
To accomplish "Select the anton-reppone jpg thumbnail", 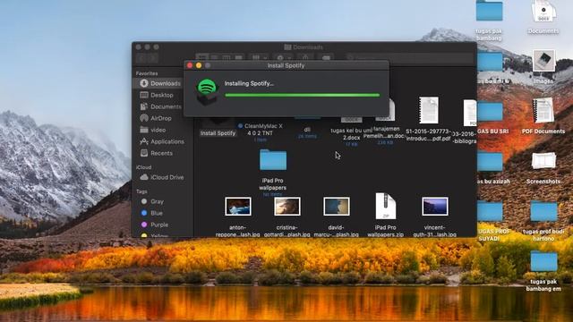I will click(238, 207).
